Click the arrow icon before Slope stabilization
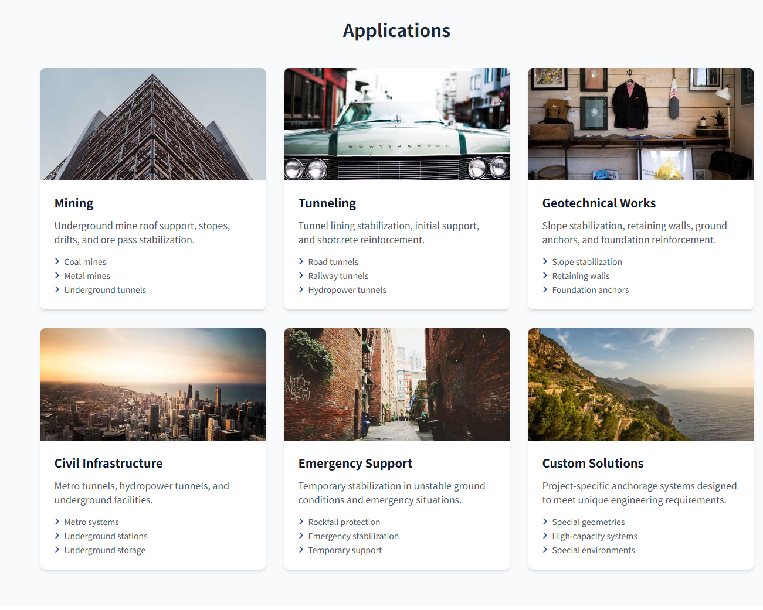The width and height of the screenshot is (763, 610). click(x=545, y=261)
